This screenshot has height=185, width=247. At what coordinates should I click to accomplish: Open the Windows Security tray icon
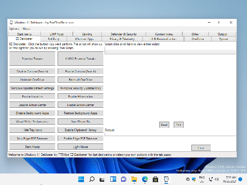[x=194, y=179]
